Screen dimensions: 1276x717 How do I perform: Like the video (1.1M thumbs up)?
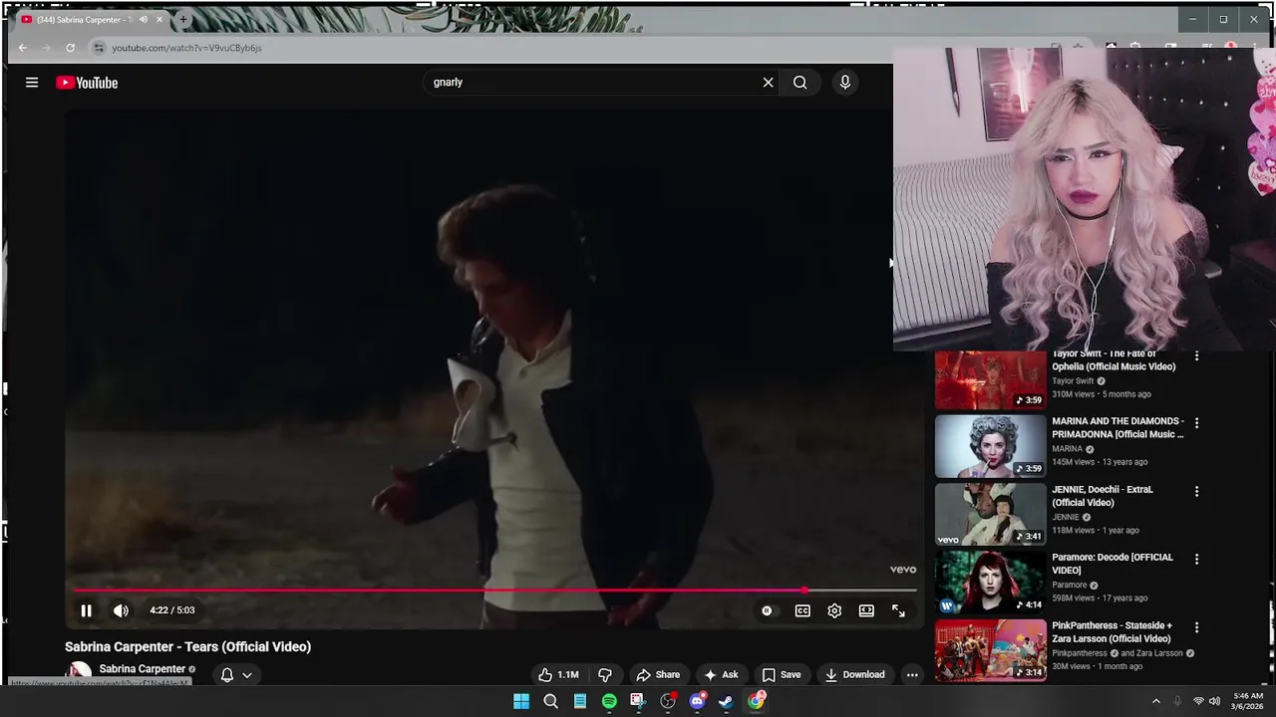coord(558,674)
